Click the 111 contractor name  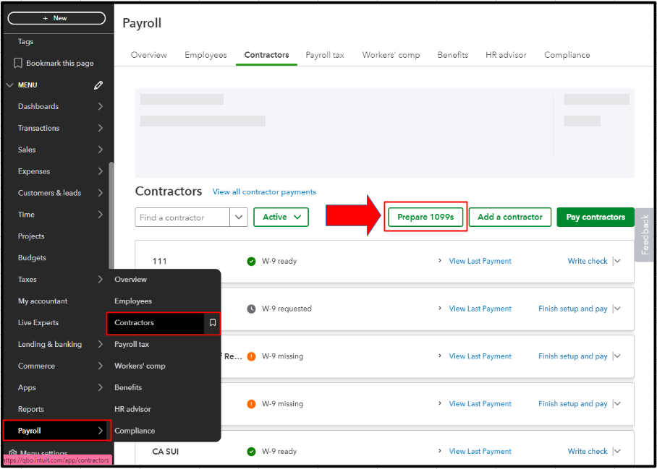(x=159, y=262)
